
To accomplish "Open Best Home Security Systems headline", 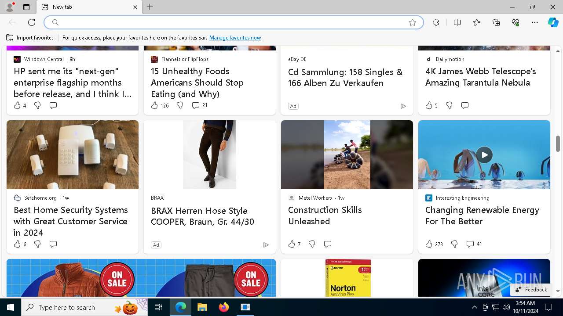I will pos(71,221).
